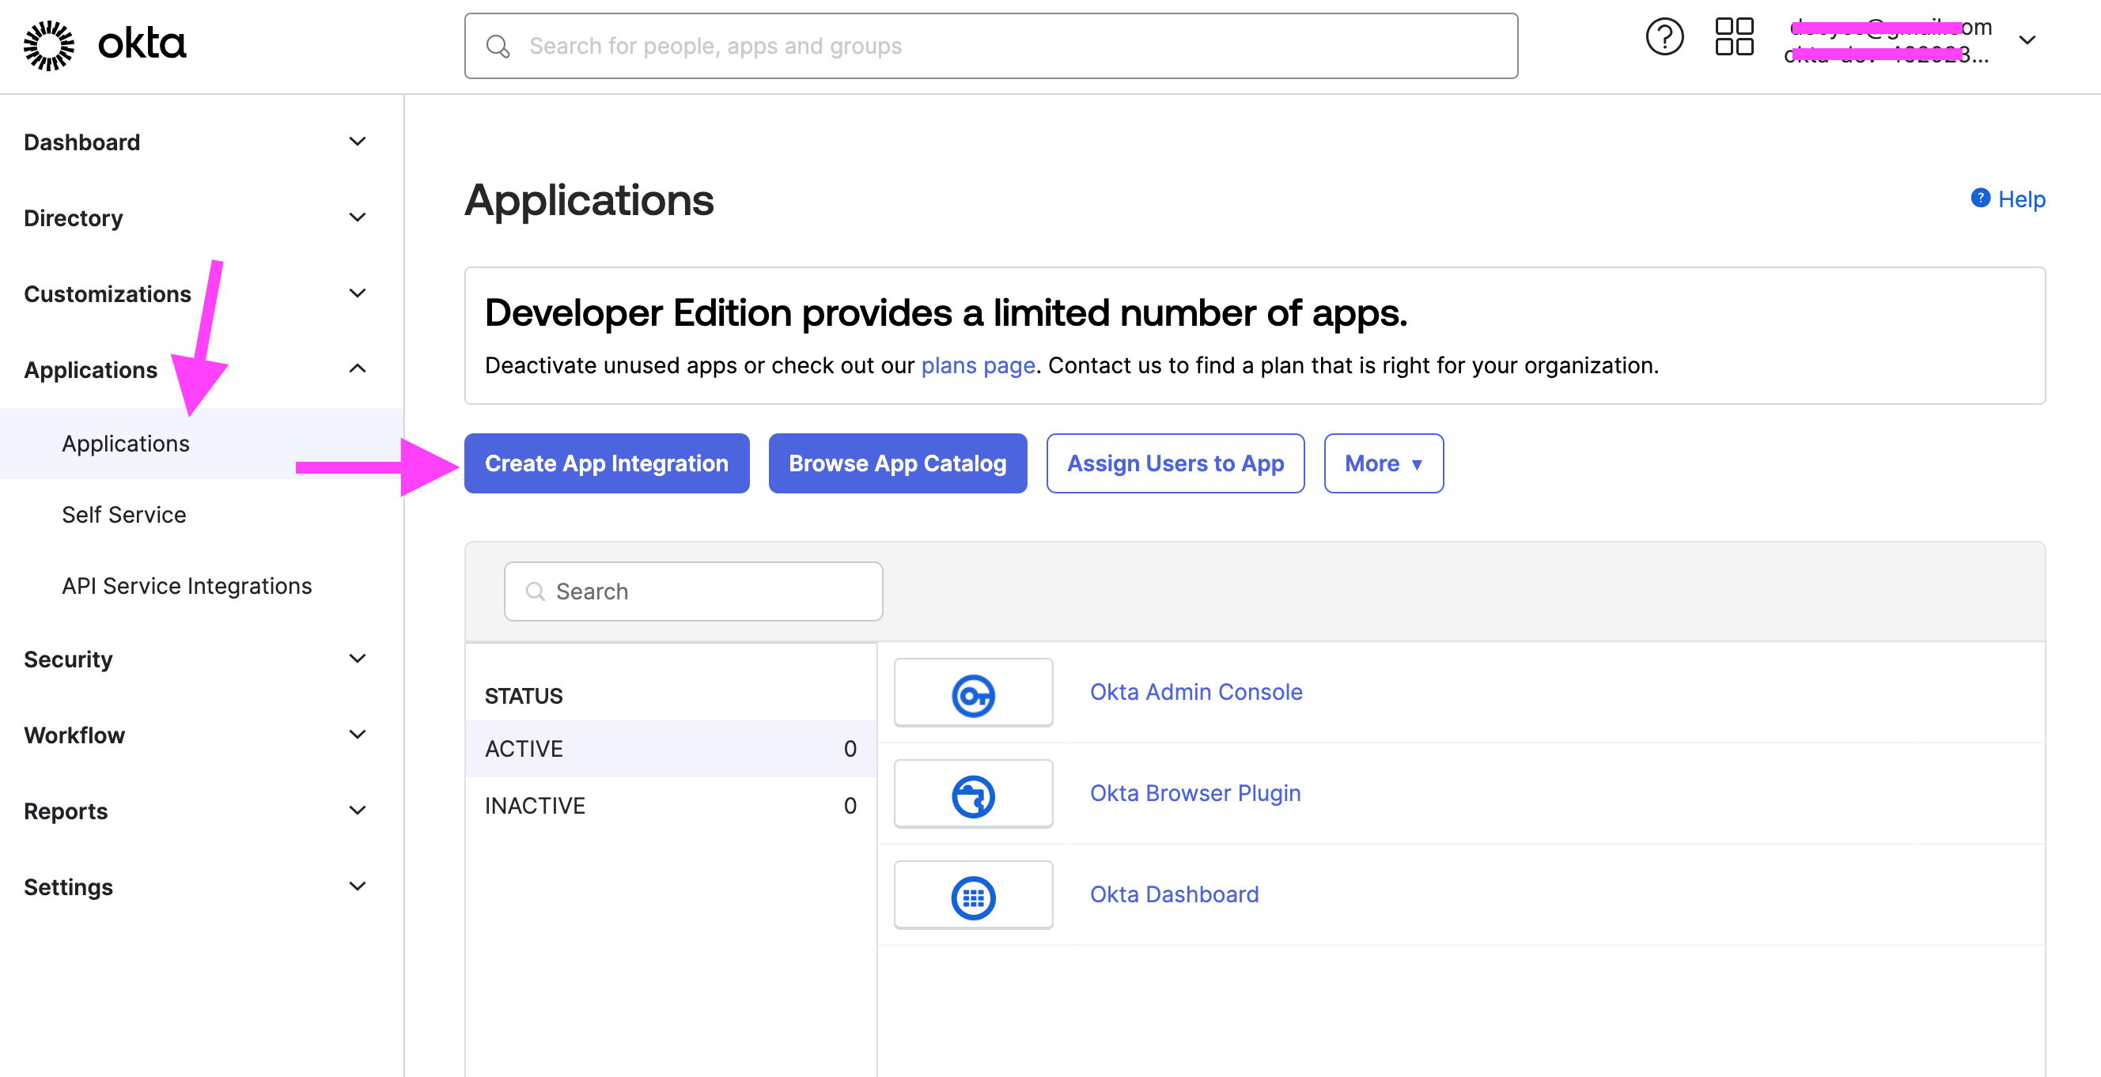Click the help question mark icon
This screenshot has height=1077, width=2101.
(x=1664, y=37)
